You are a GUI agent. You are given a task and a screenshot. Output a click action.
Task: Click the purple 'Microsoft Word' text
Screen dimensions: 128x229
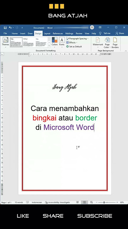[x=69, y=127]
